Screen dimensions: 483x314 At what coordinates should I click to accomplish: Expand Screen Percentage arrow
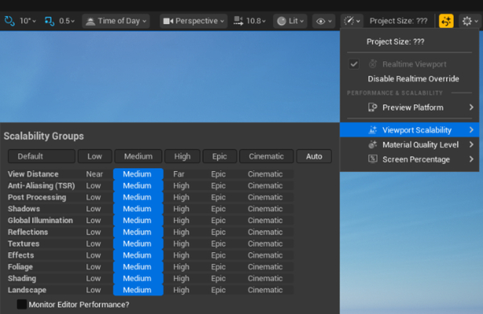pos(471,159)
